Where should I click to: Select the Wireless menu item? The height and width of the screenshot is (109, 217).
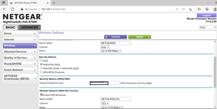pyautogui.click(x=20, y=46)
